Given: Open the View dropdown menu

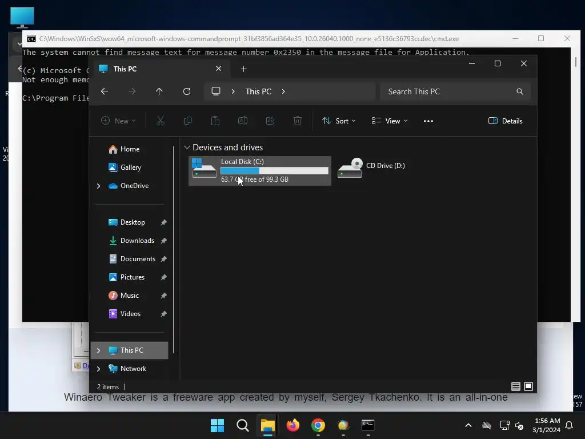Looking at the screenshot, I should tap(390, 121).
